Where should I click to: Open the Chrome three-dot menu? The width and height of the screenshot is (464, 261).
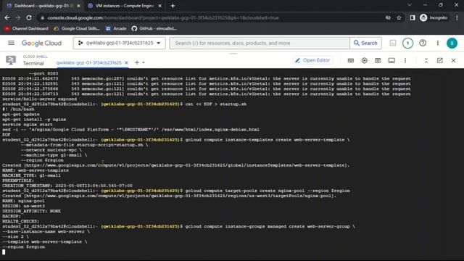point(457,17)
